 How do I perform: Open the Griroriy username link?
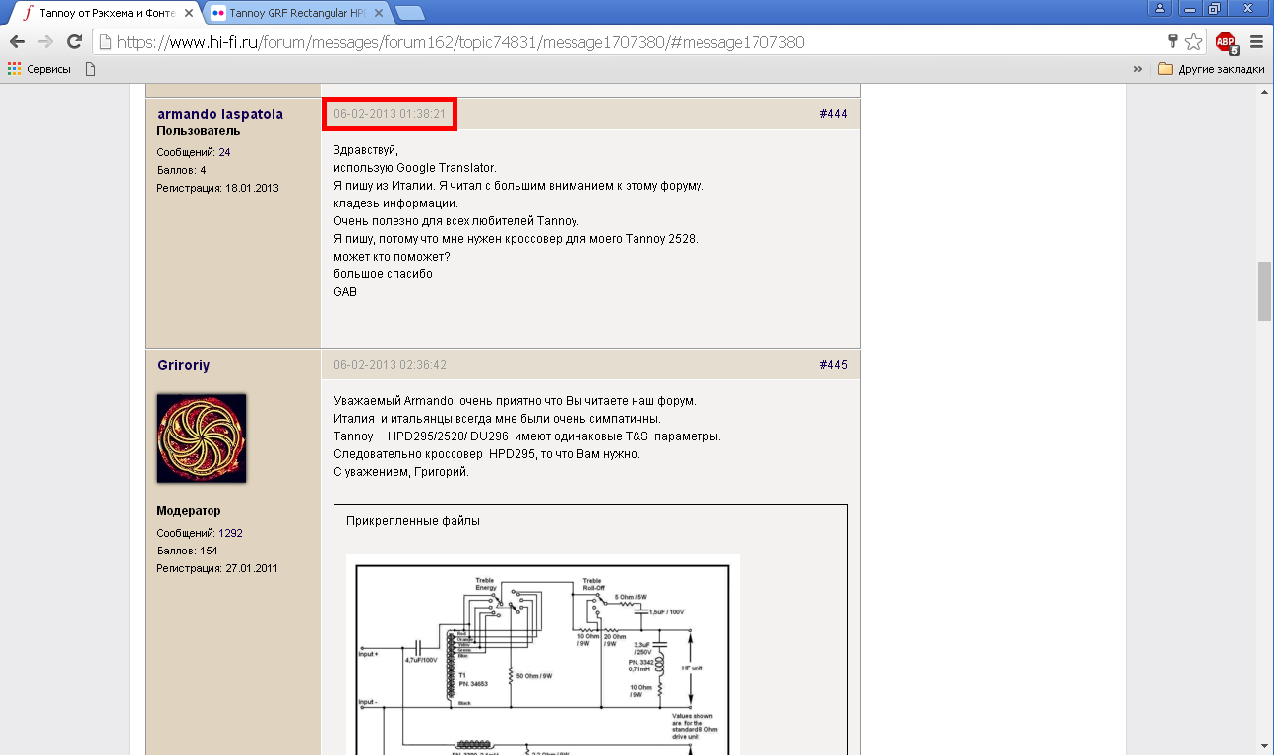click(x=183, y=365)
